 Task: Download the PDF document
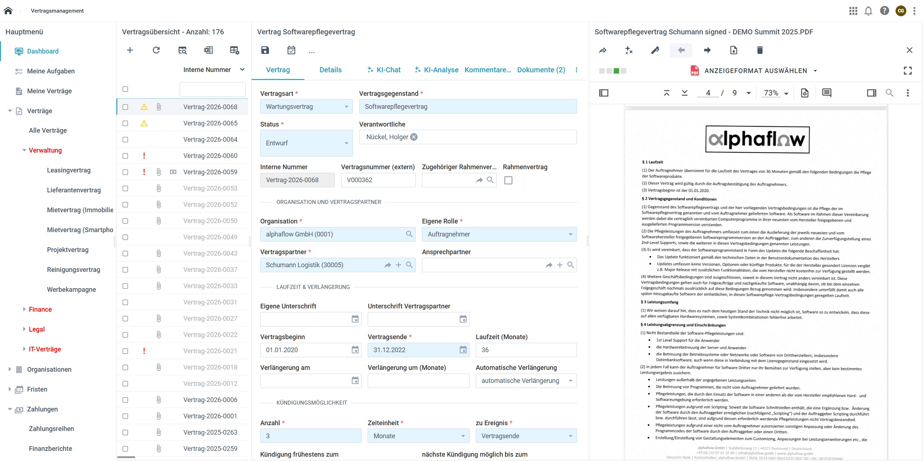734,50
